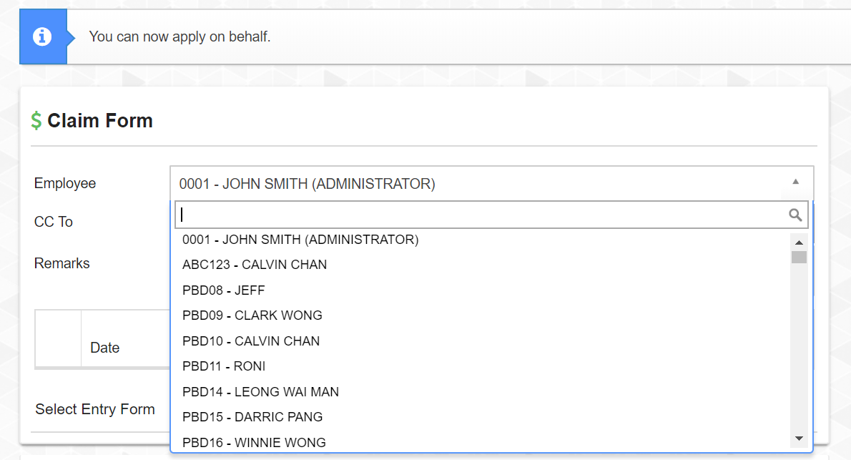Select PBD11 - RONI from the employee list
The height and width of the screenshot is (460, 851).
tap(224, 366)
